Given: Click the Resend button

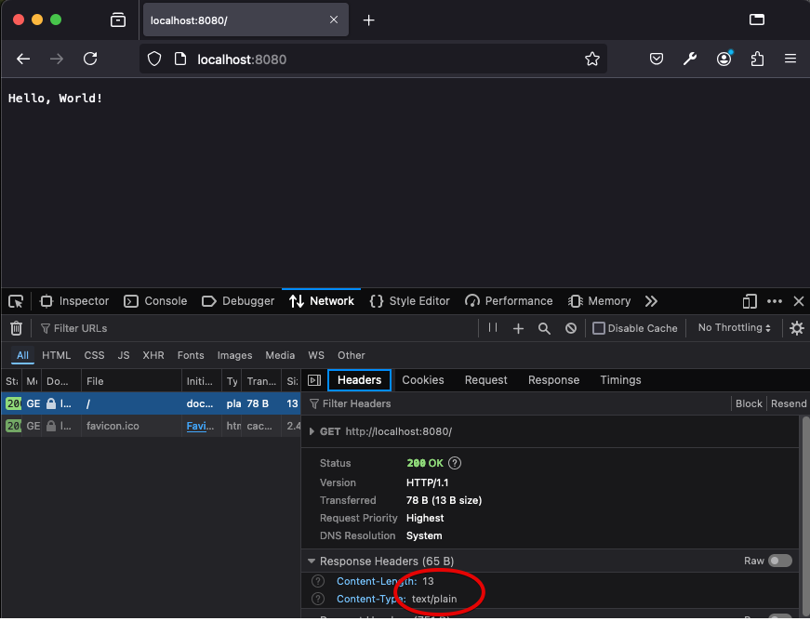Looking at the screenshot, I should pyautogui.click(x=789, y=404).
